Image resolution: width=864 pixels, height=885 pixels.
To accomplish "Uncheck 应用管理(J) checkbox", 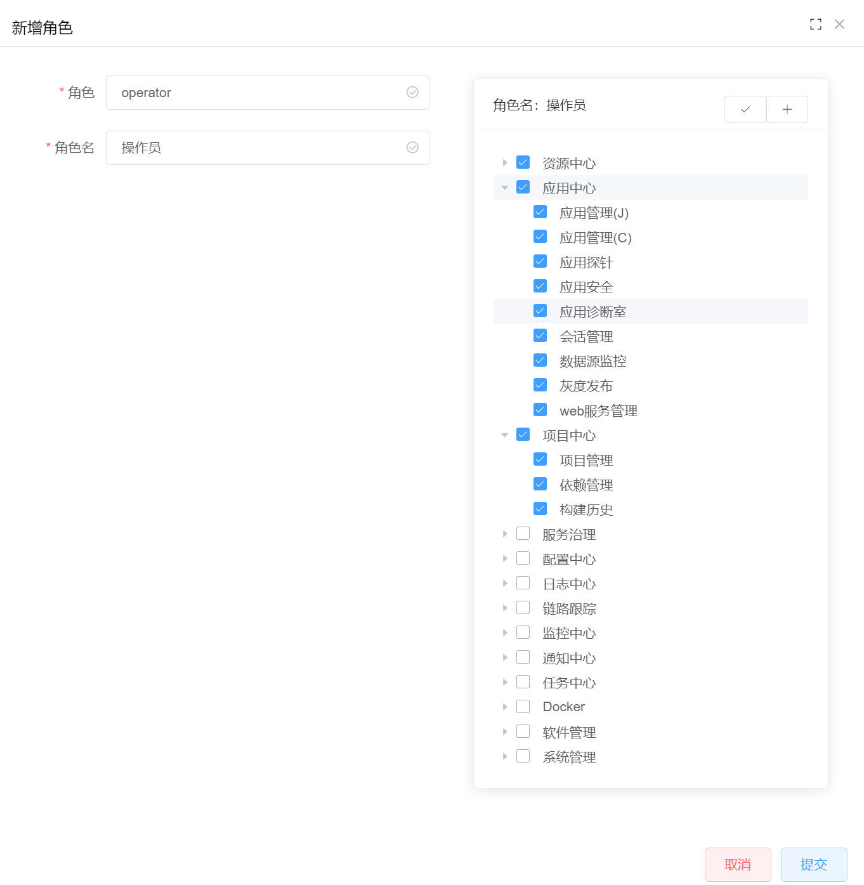I will tap(540, 212).
